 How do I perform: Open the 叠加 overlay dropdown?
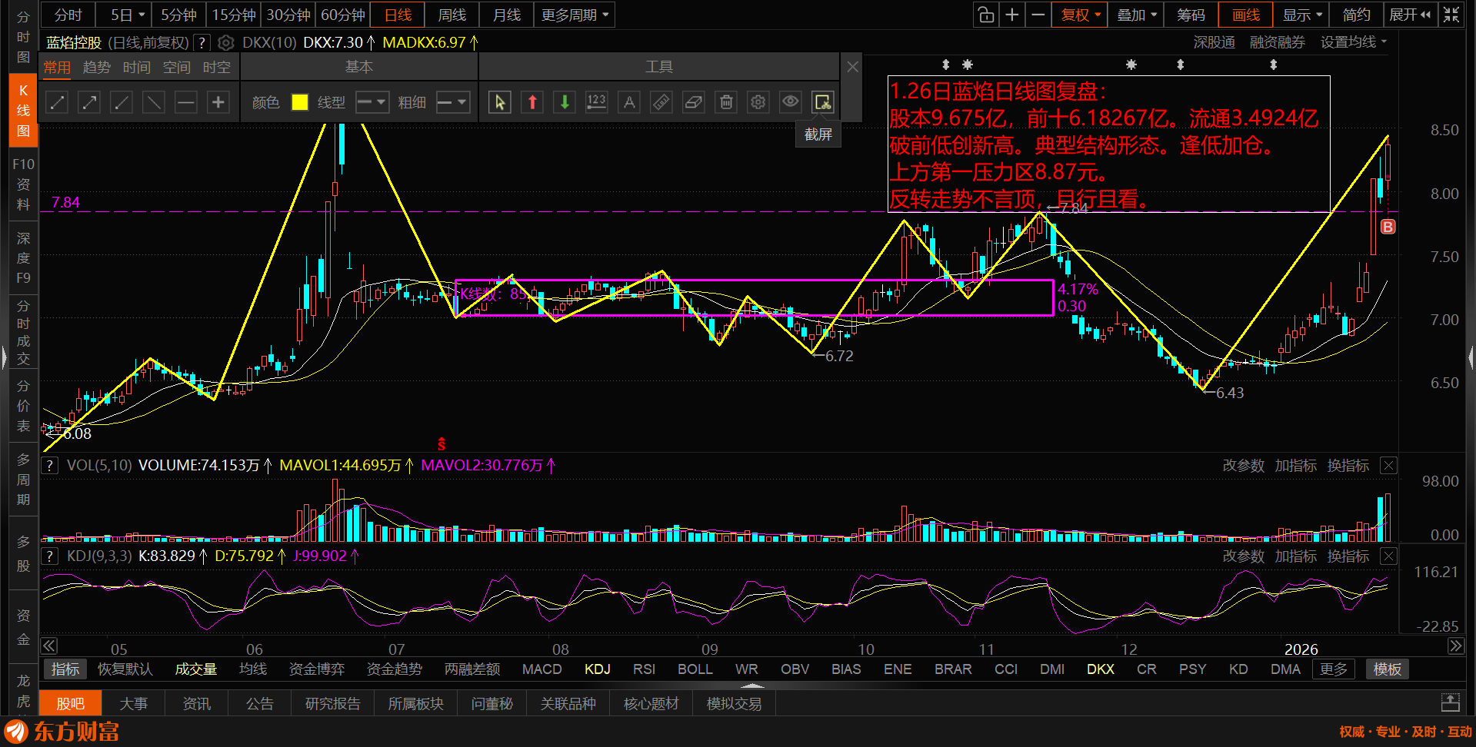[x=1136, y=15]
